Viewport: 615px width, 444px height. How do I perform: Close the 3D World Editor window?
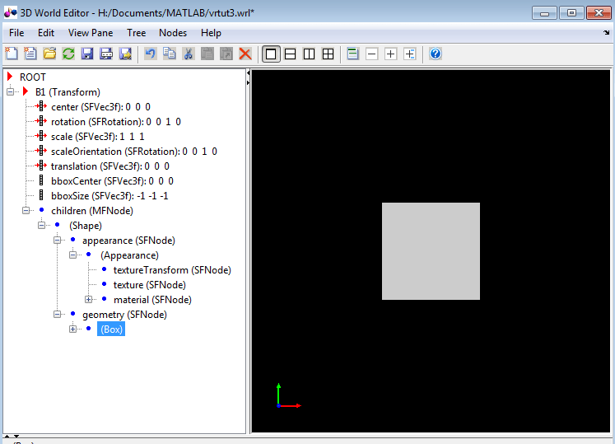(x=599, y=13)
